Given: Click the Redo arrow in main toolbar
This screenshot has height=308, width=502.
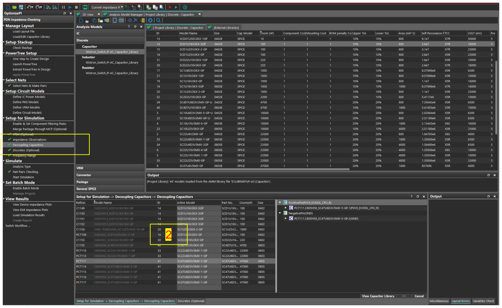Looking at the screenshot, I should [x=39, y=7].
